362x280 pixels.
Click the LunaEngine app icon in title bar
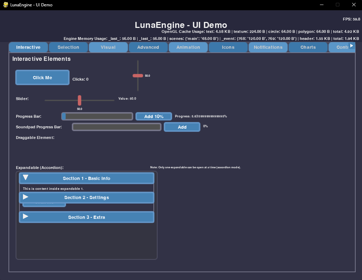6,5
